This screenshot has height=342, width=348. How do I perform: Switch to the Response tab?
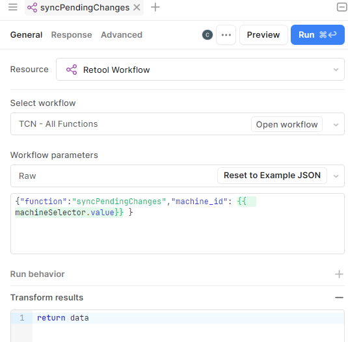[72, 35]
